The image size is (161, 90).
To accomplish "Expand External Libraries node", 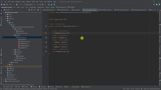I will [x=4, y=79].
